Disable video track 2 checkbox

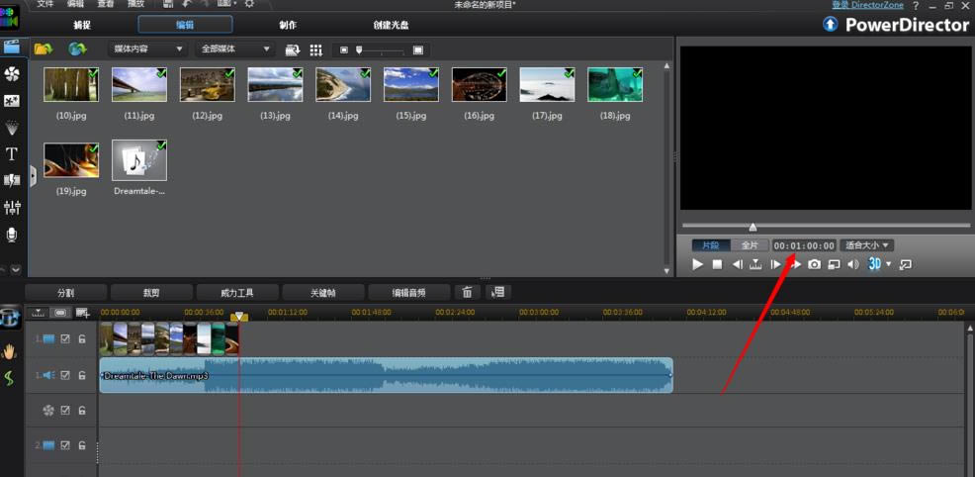(x=65, y=446)
